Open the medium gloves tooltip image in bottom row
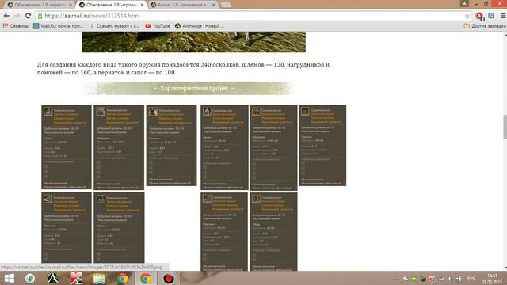The width and height of the screenshot is (507, 285). 224,231
